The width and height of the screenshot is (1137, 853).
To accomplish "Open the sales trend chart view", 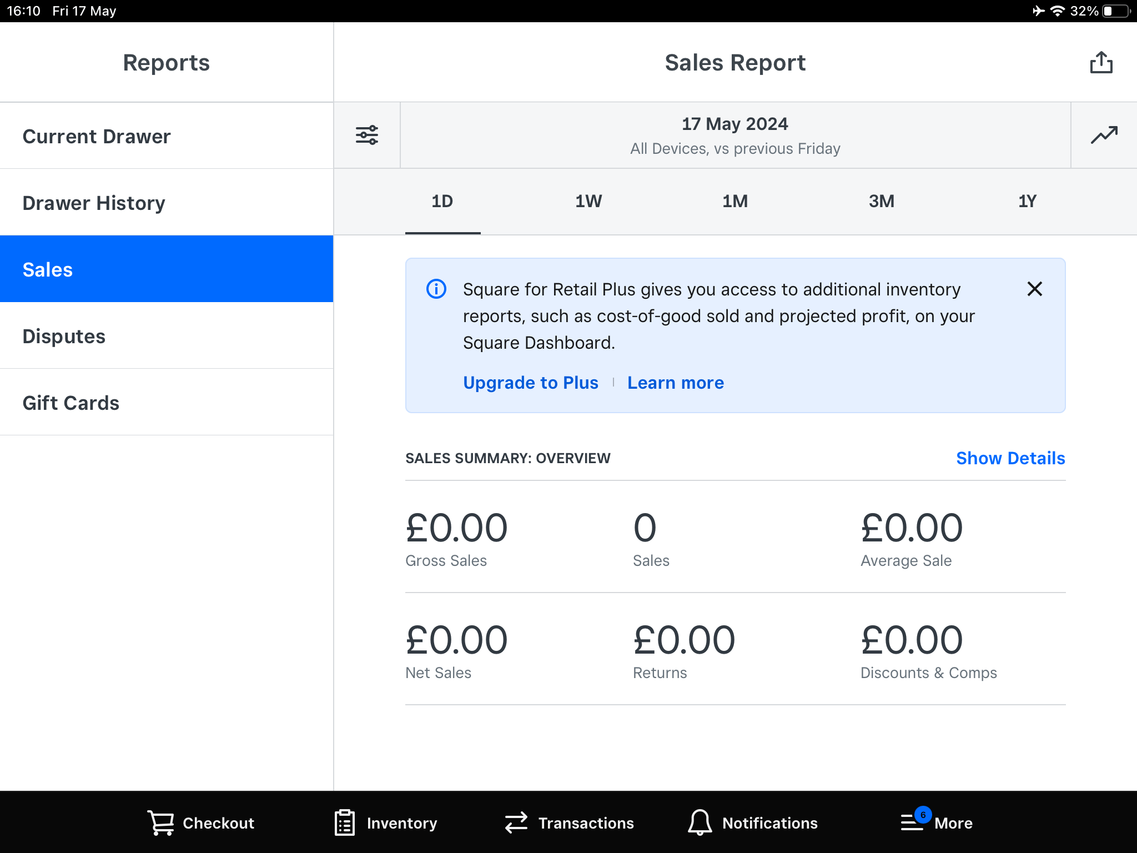I will tap(1104, 134).
